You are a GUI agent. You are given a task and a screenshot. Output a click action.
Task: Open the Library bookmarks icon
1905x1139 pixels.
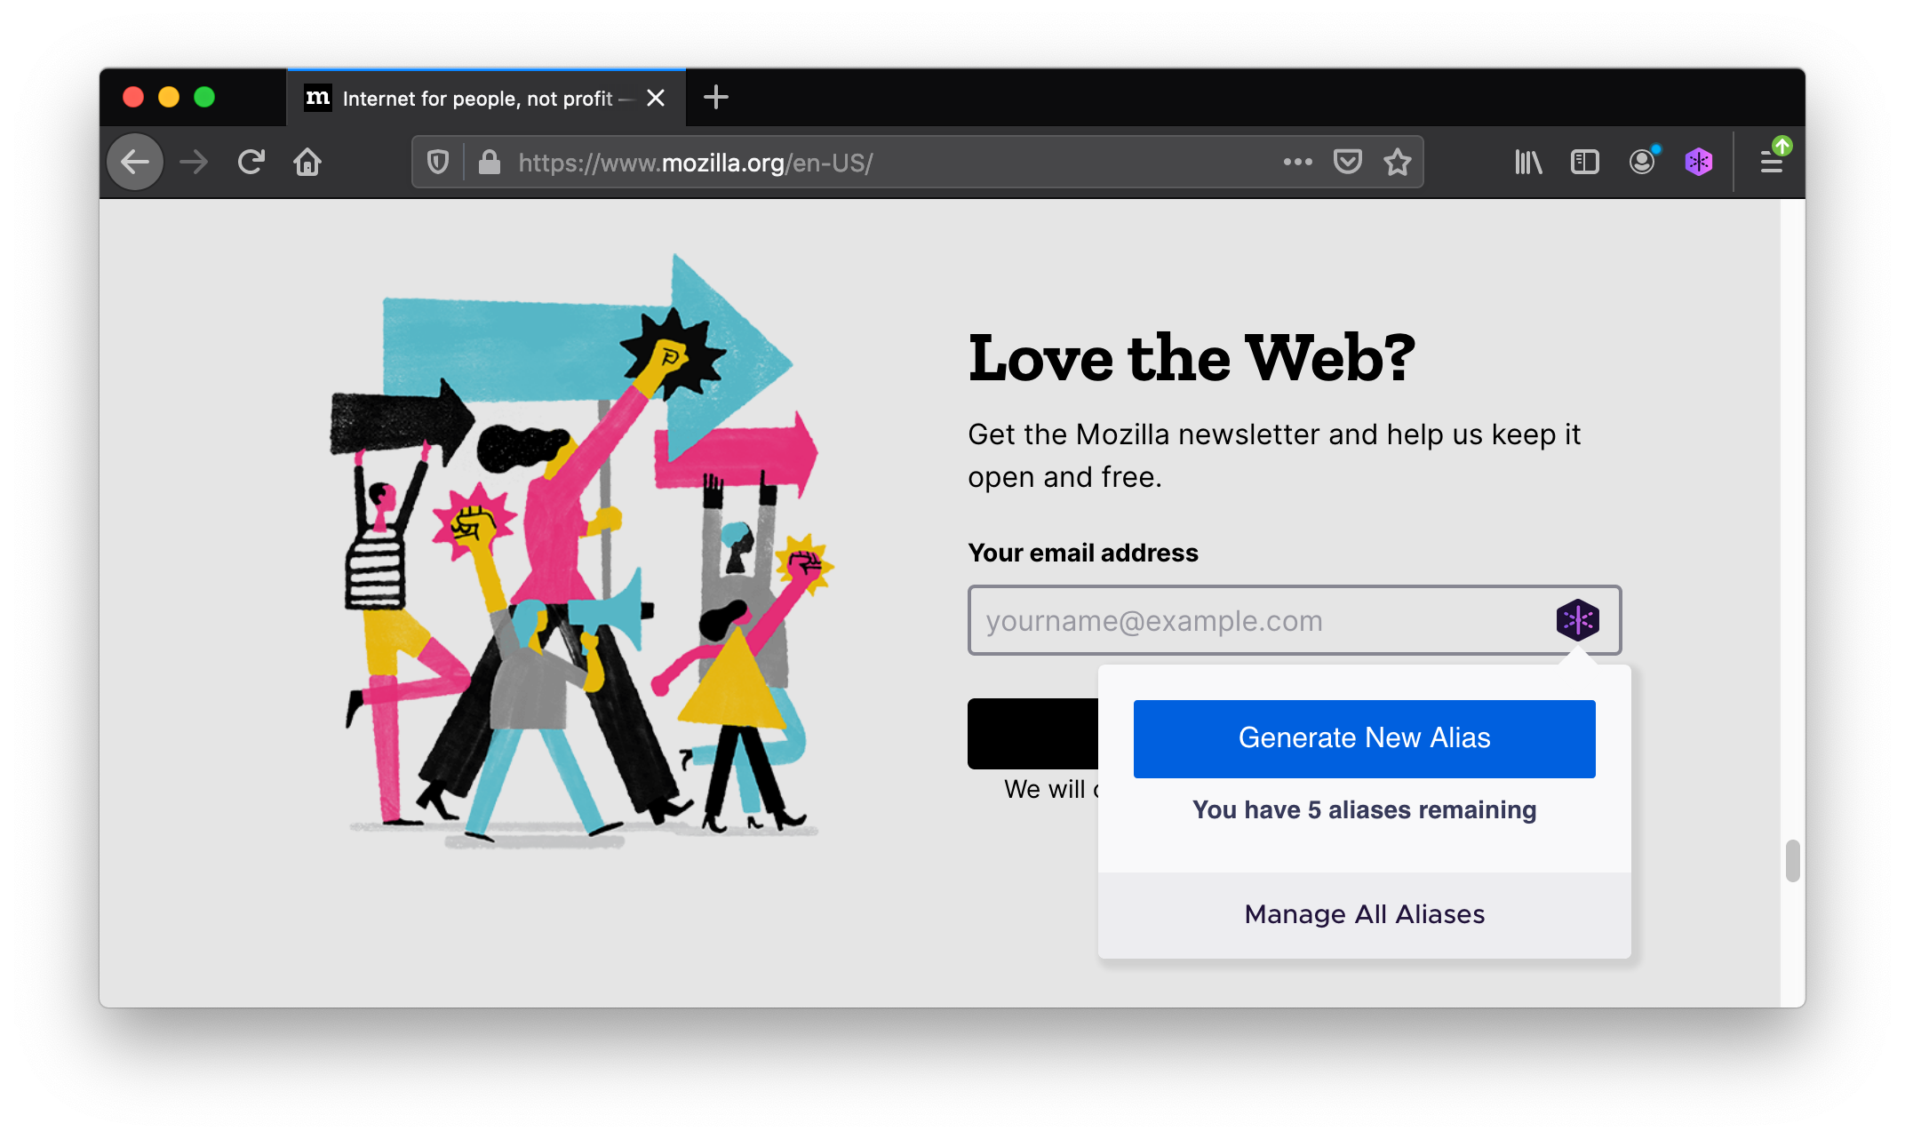click(1528, 163)
